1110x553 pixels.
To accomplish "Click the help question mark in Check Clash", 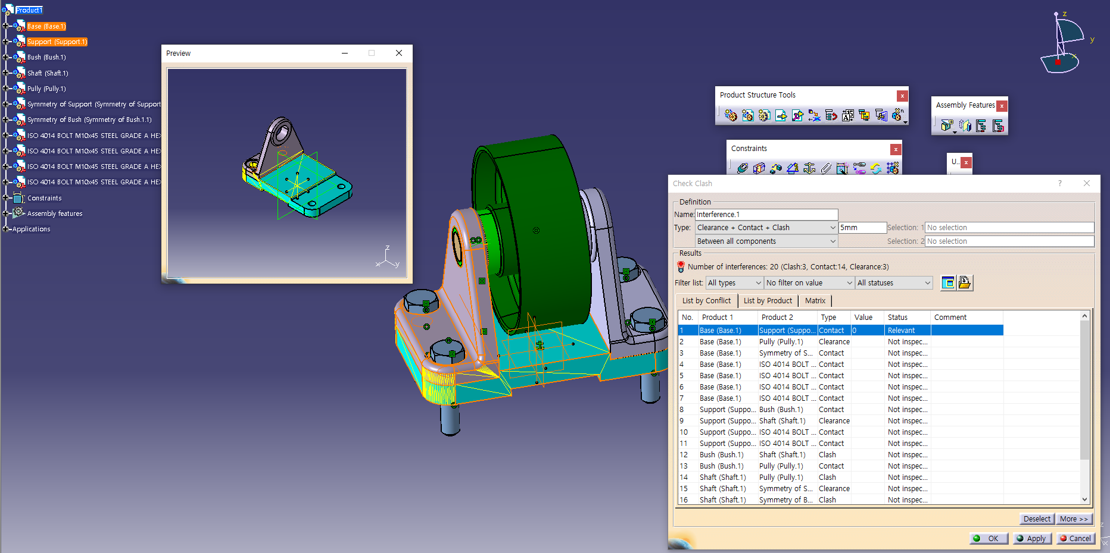I will 1060,183.
